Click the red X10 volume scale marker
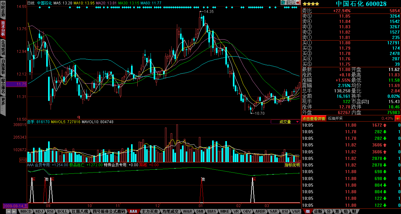Image resolution: width=401 pixels, height=214 pixels. coord(23,160)
